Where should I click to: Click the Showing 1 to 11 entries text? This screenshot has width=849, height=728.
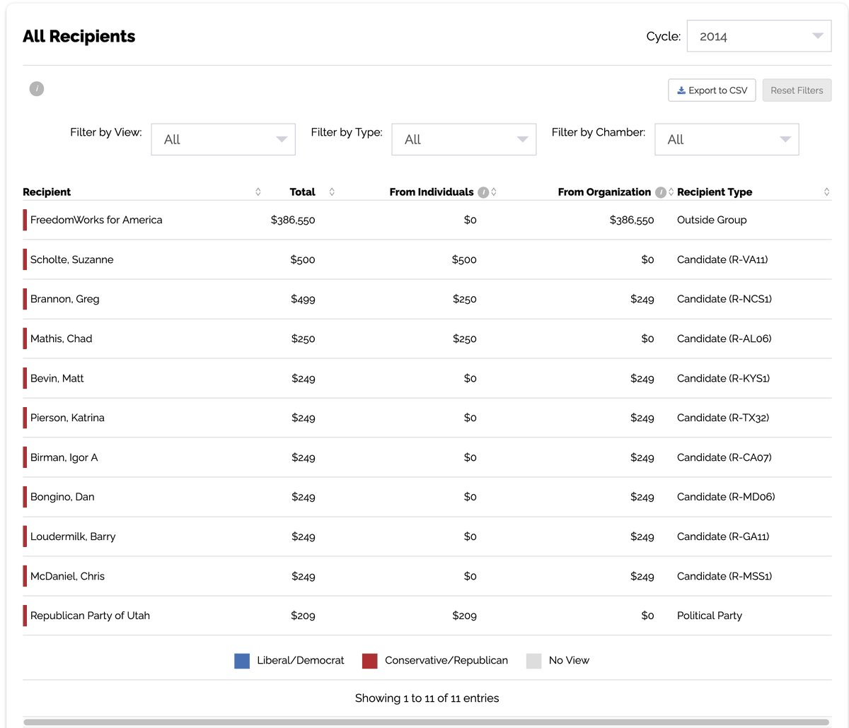[427, 698]
